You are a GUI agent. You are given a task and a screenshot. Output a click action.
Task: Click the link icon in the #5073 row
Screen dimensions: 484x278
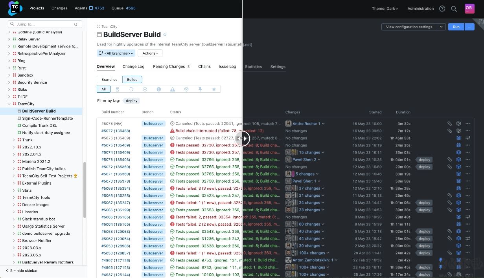click(449, 160)
